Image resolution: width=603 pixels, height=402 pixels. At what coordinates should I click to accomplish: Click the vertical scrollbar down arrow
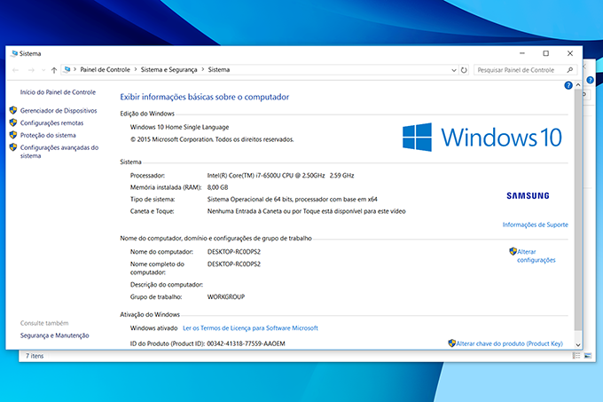(578, 343)
